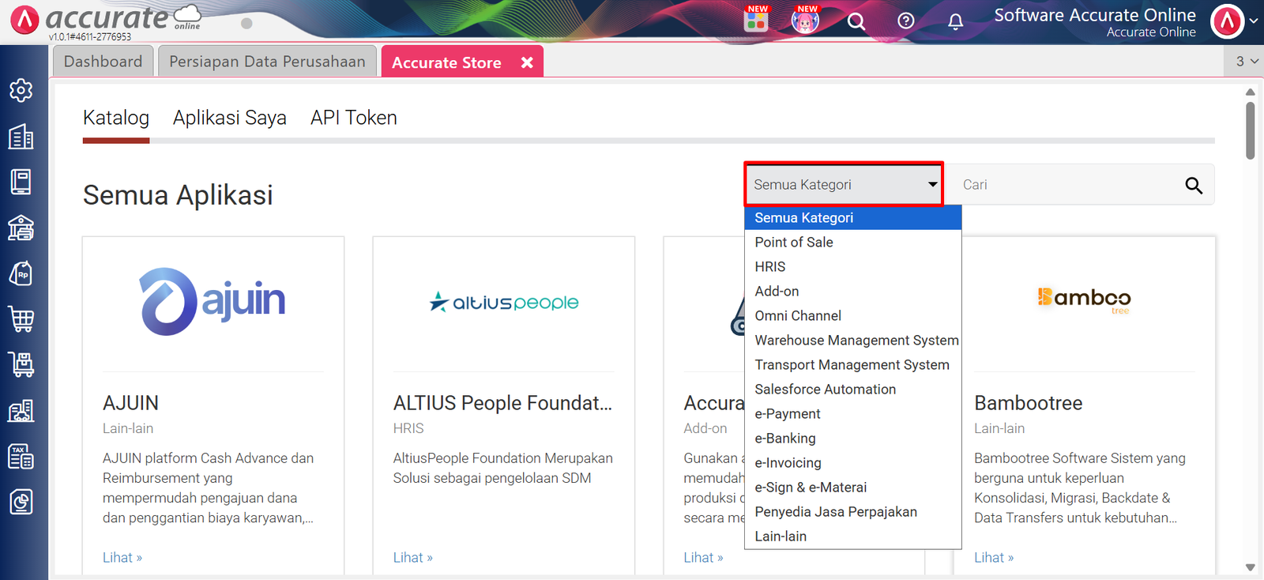This screenshot has height=580, width=1264.
Task: Click the altiuspeople logo thumbnail
Action: (504, 302)
